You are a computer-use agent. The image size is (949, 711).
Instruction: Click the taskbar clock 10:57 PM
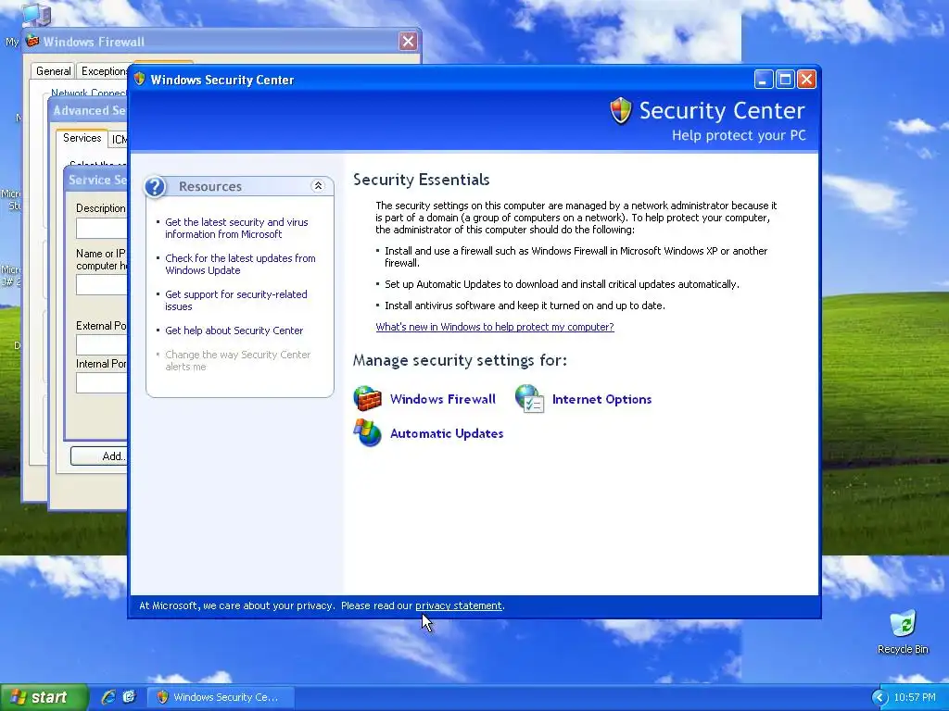(x=915, y=697)
